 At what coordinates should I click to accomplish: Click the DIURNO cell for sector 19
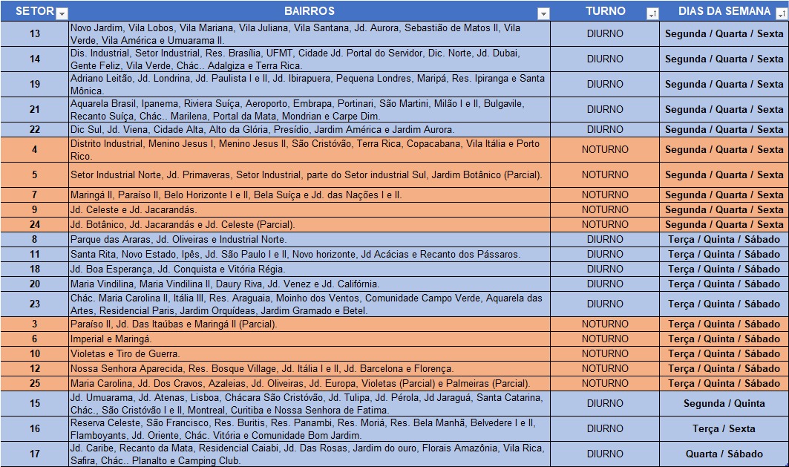tap(605, 85)
